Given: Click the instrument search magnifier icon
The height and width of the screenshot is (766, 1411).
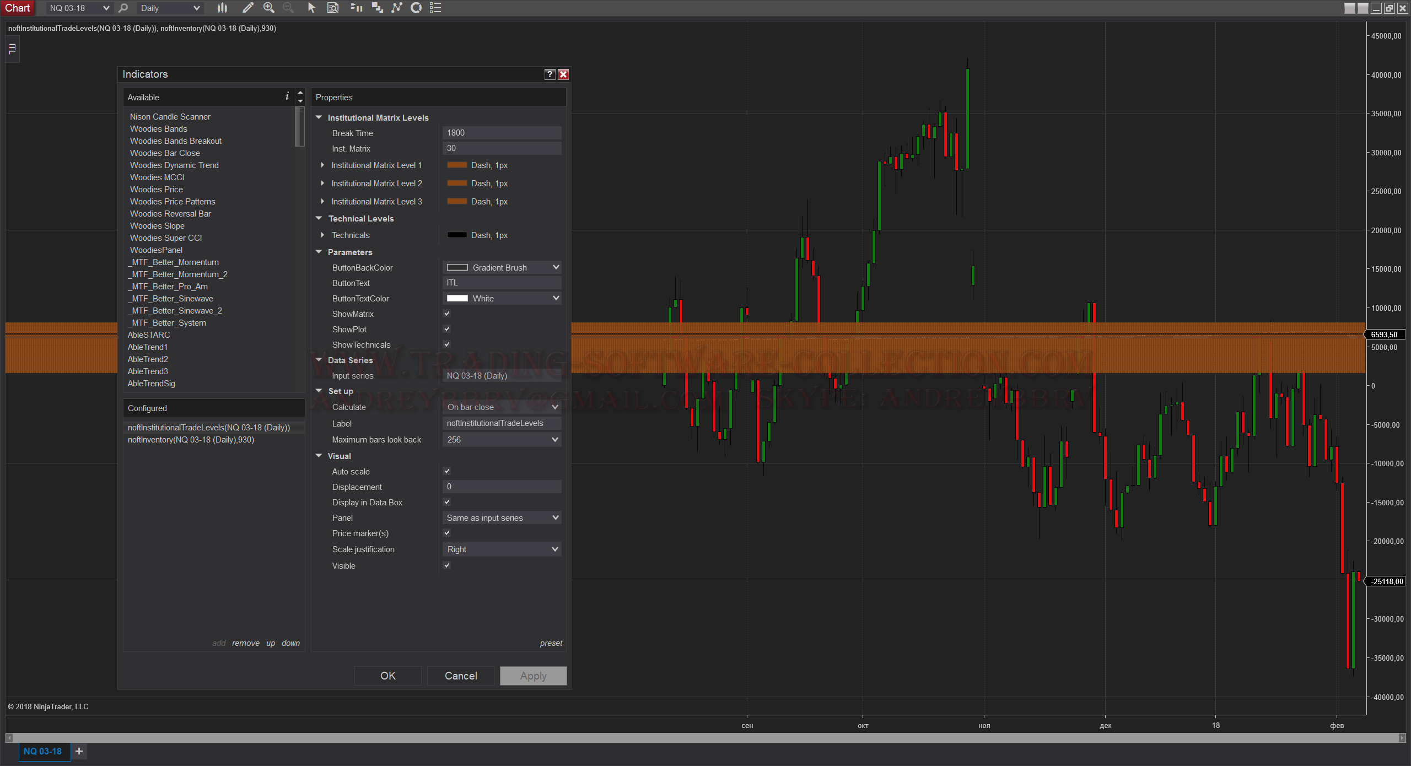Looking at the screenshot, I should [x=123, y=8].
